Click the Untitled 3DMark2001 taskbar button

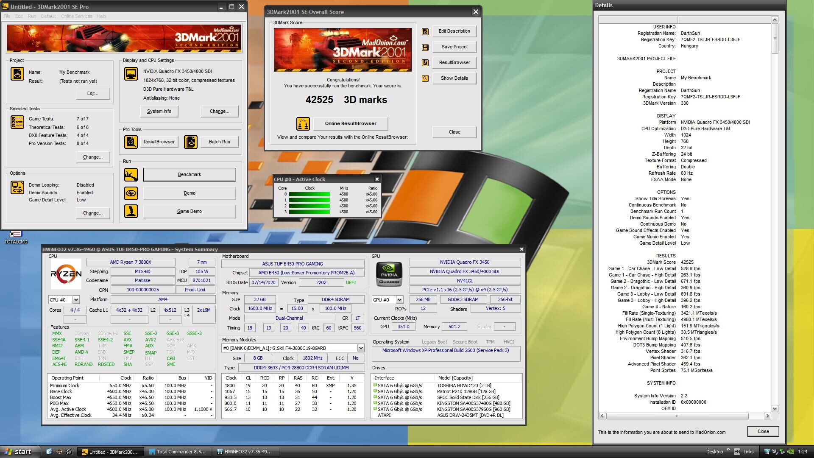click(111, 452)
